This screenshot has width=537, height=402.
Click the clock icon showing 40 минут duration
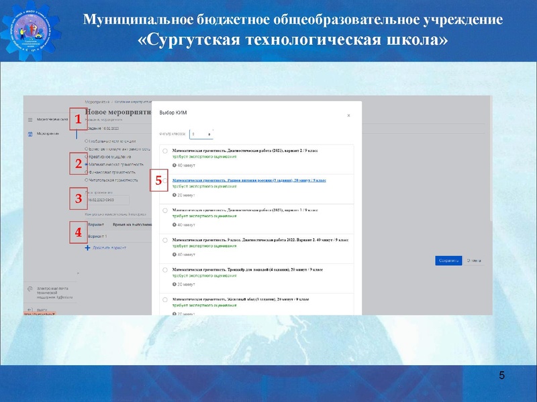click(x=175, y=165)
